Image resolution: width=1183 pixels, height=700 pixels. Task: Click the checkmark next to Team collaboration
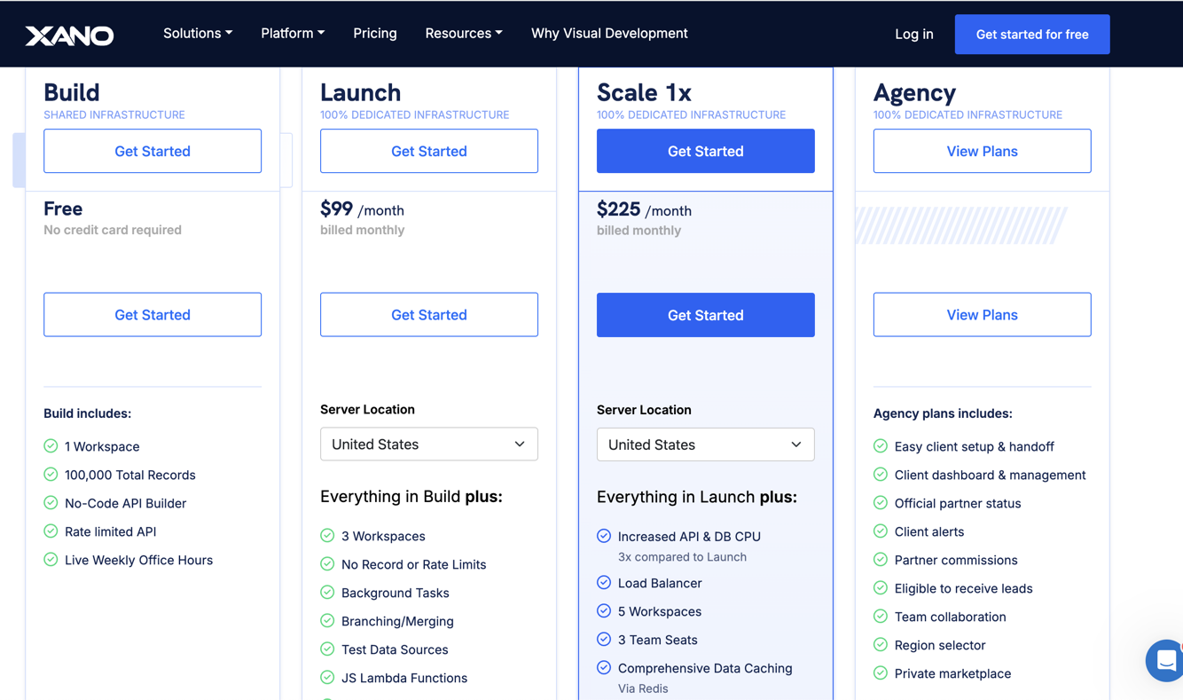click(881, 617)
